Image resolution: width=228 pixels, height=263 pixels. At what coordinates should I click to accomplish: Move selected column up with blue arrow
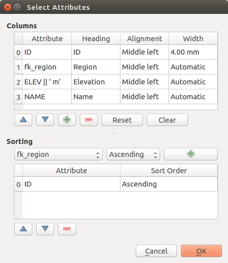click(23, 120)
